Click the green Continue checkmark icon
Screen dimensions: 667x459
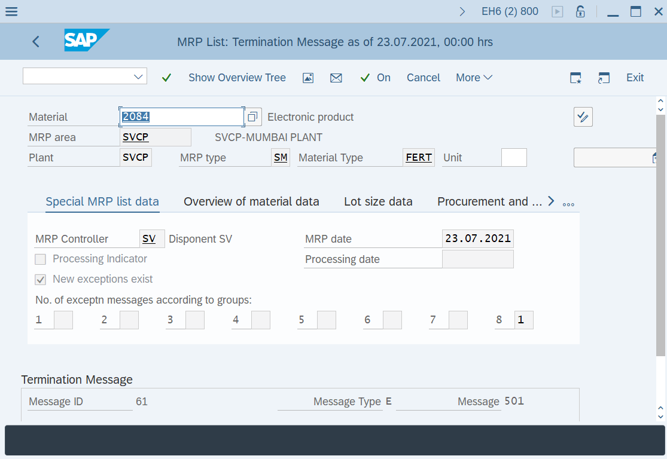click(166, 78)
